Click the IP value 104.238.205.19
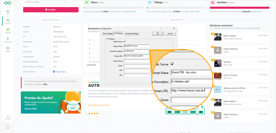This screenshot has width=276, height=133. click(x=59, y=37)
